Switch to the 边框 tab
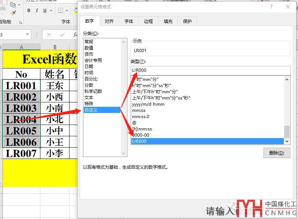This screenshot has width=298, height=219. coord(148,21)
